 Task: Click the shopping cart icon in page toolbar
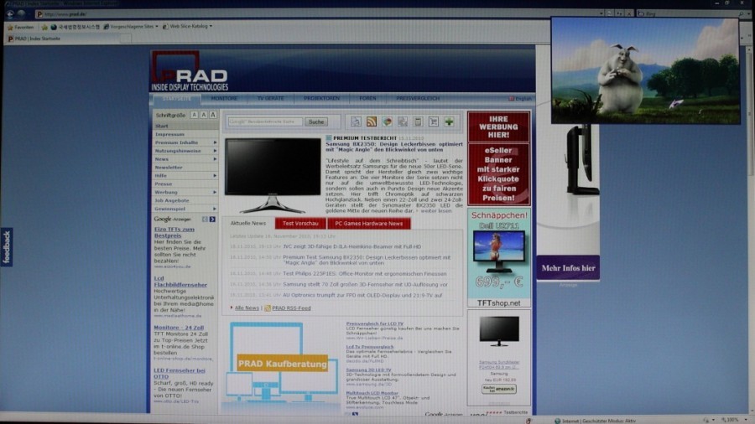[x=433, y=122]
